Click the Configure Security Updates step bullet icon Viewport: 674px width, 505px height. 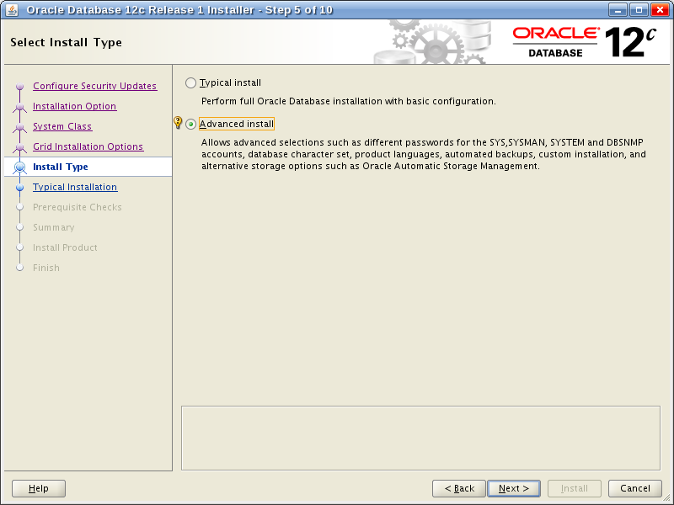pyautogui.click(x=20, y=87)
